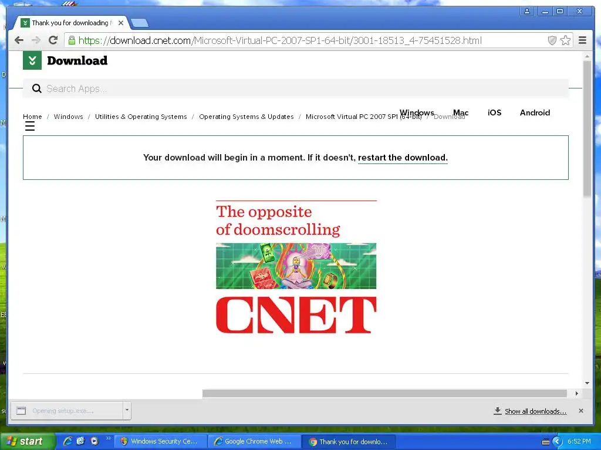The height and width of the screenshot is (450, 601).
Task: Switch to Windows Security Center taskbar button
Action: [x=161, y=442]
